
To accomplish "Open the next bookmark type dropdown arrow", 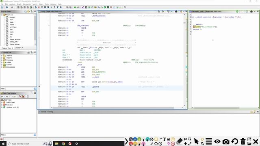I will [x=63, y=7].
